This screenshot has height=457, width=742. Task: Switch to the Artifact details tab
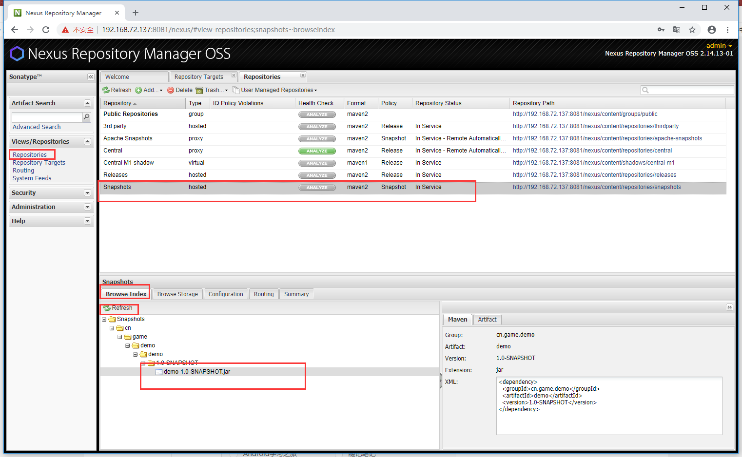click(x=487, y=320)
